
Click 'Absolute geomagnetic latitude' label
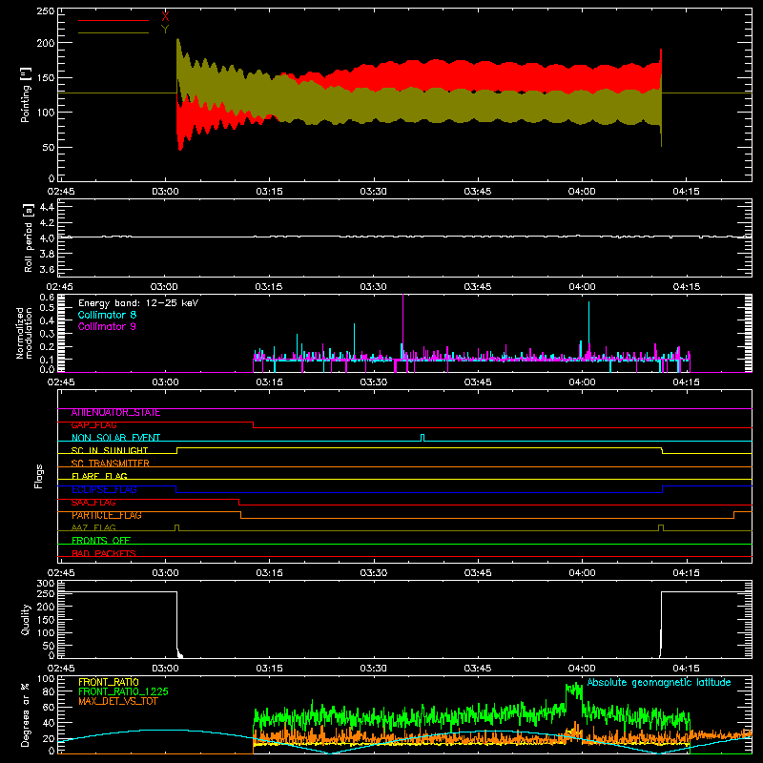coord(659,683)
